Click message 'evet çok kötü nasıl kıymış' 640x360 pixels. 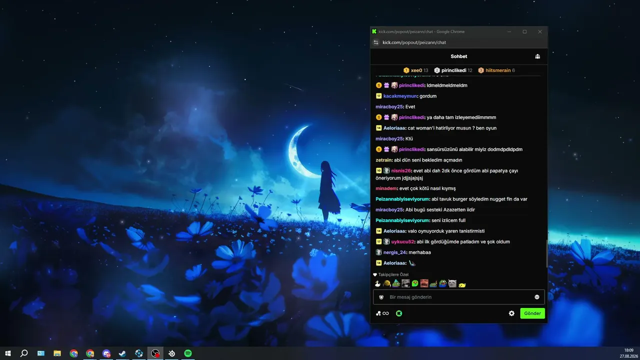(427, 188)
